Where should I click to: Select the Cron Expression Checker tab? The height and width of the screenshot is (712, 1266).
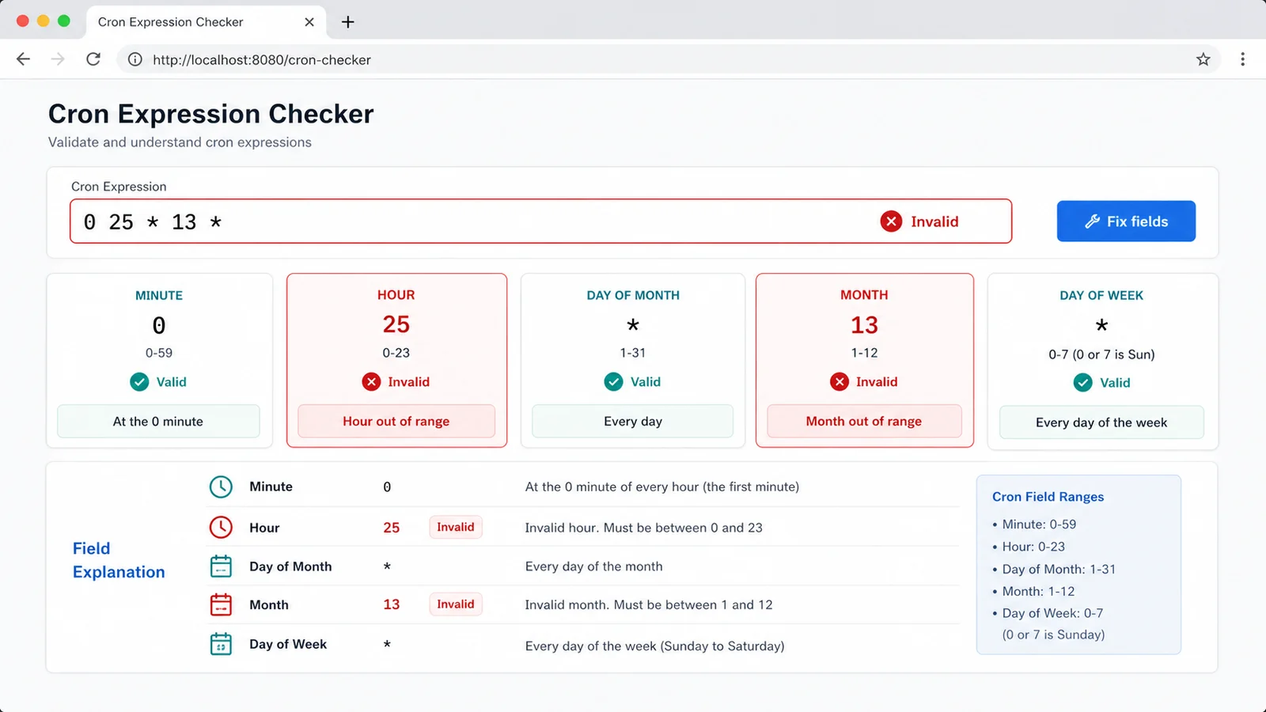point(206,22)
